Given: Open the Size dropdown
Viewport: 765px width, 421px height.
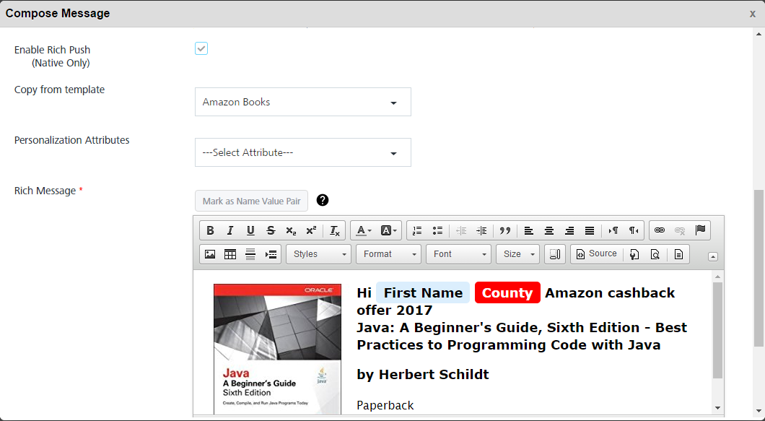Looking at the screenshot, I should [518, 254].
